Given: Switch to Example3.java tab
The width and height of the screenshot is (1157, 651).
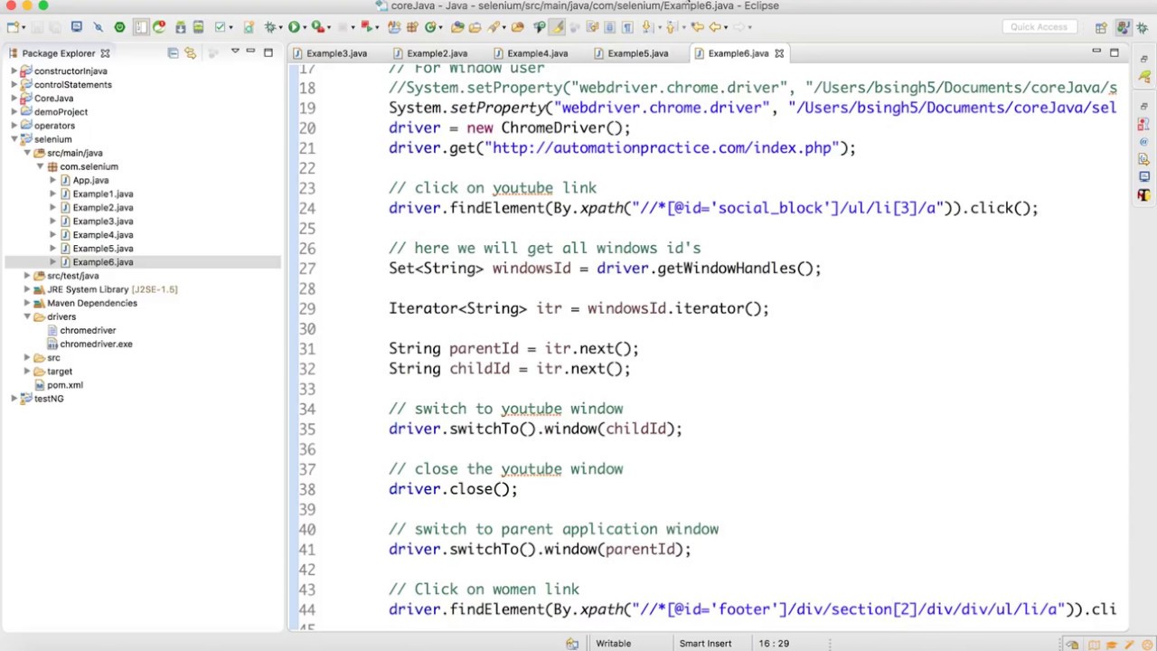Looking at the screenshot, I should [x=335, y=53].
